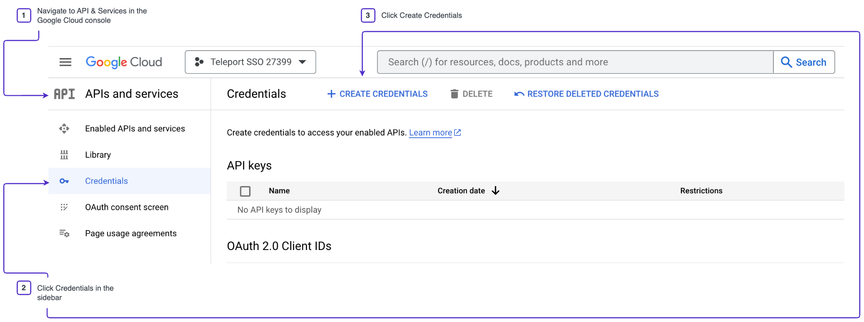Open Page usage agreements in sidebar
This screenshot has width=864, height=322.
pos(131,233)
